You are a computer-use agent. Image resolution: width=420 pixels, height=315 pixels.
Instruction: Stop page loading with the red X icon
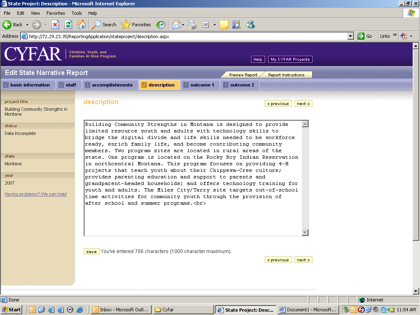[x=55, y=25]
